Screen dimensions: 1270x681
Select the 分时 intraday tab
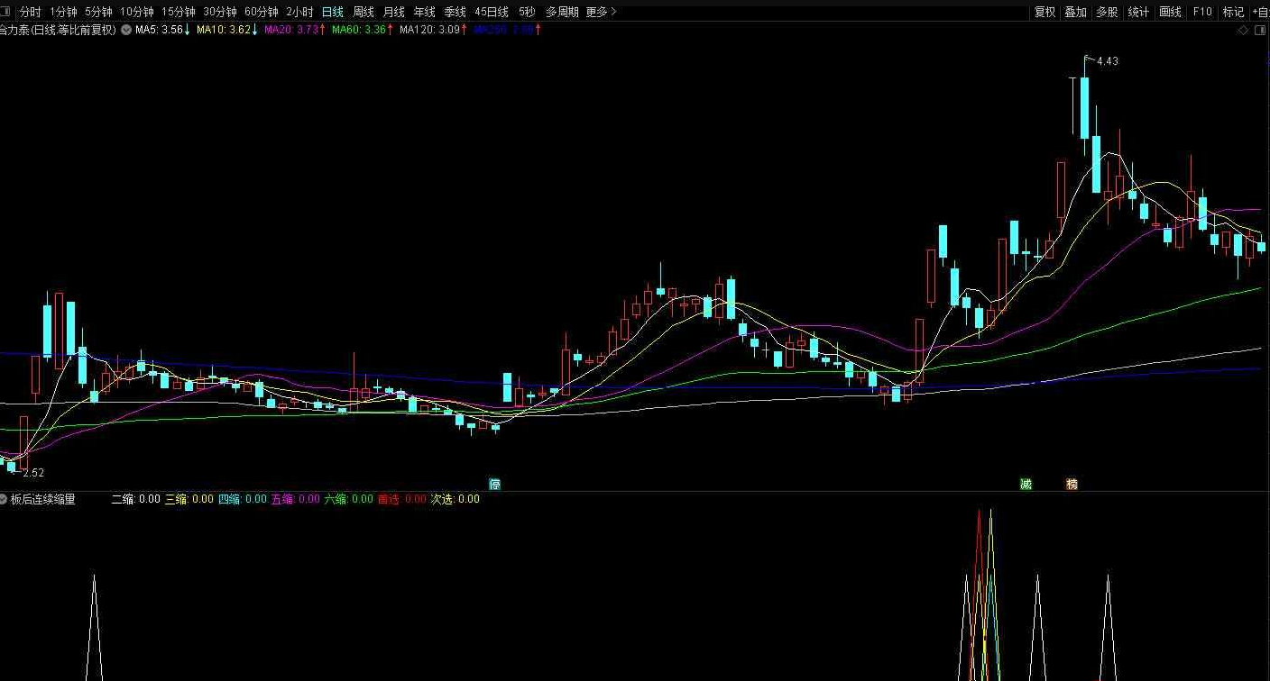point(31,12)
